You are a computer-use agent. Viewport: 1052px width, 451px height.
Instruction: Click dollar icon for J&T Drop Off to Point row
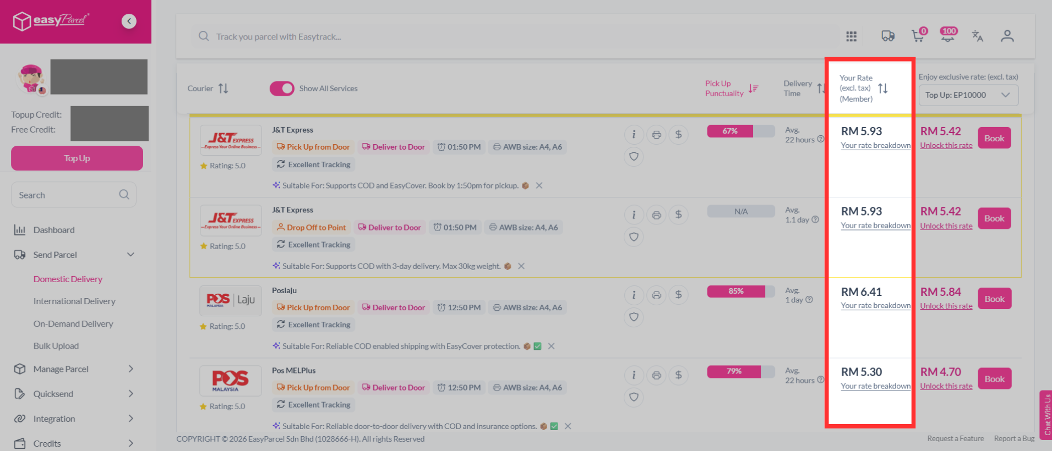[679, 215]
